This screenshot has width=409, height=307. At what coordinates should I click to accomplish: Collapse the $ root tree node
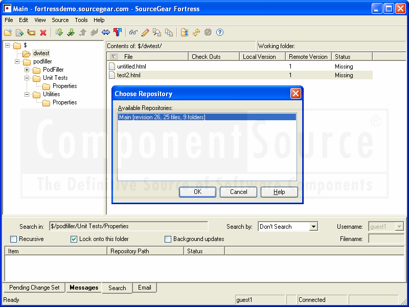pos(8,46)
